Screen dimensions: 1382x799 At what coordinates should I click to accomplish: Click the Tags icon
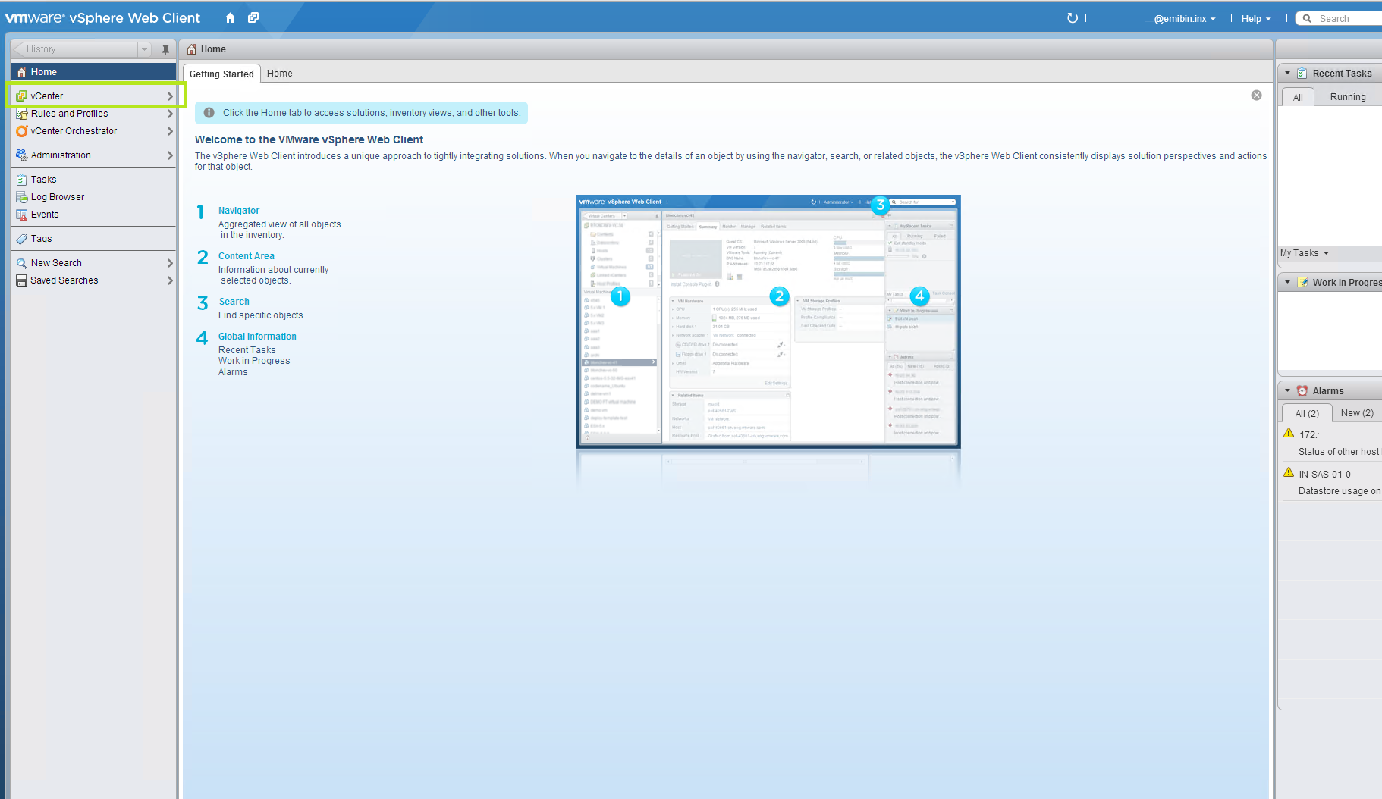21,239
